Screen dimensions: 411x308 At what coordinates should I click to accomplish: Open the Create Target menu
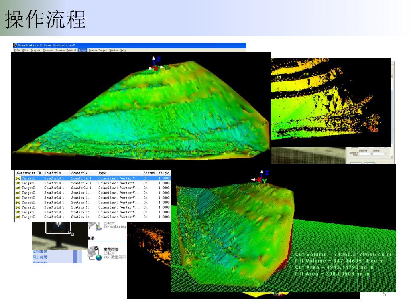pyautogui.click(x=98, y=50)
